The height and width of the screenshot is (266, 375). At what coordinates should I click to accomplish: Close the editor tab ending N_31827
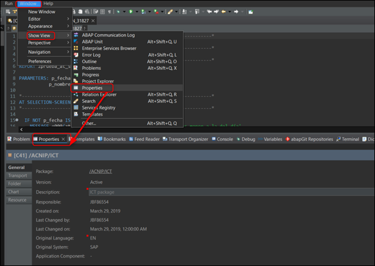[x=93, y=21]
